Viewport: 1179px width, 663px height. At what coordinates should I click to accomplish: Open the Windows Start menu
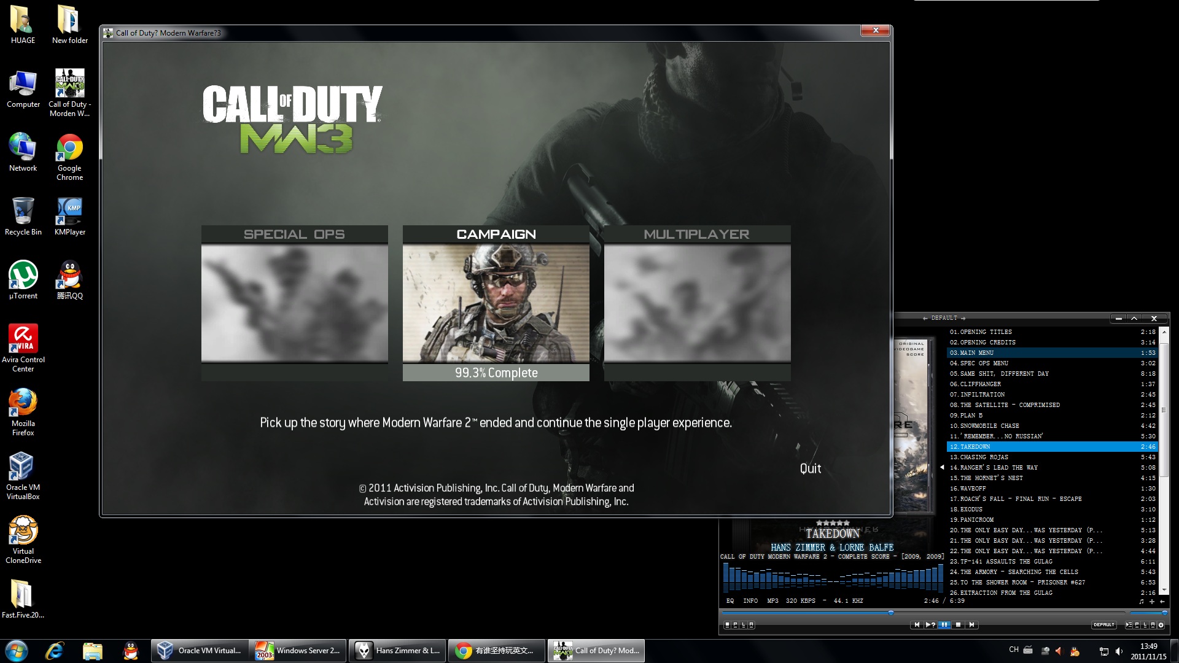tap(17, 651)
